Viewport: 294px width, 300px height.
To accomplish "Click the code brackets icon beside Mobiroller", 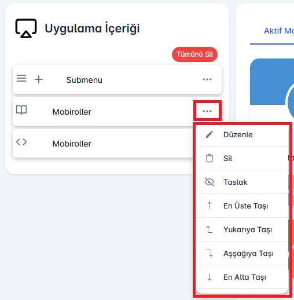I will tap(21, 142).
